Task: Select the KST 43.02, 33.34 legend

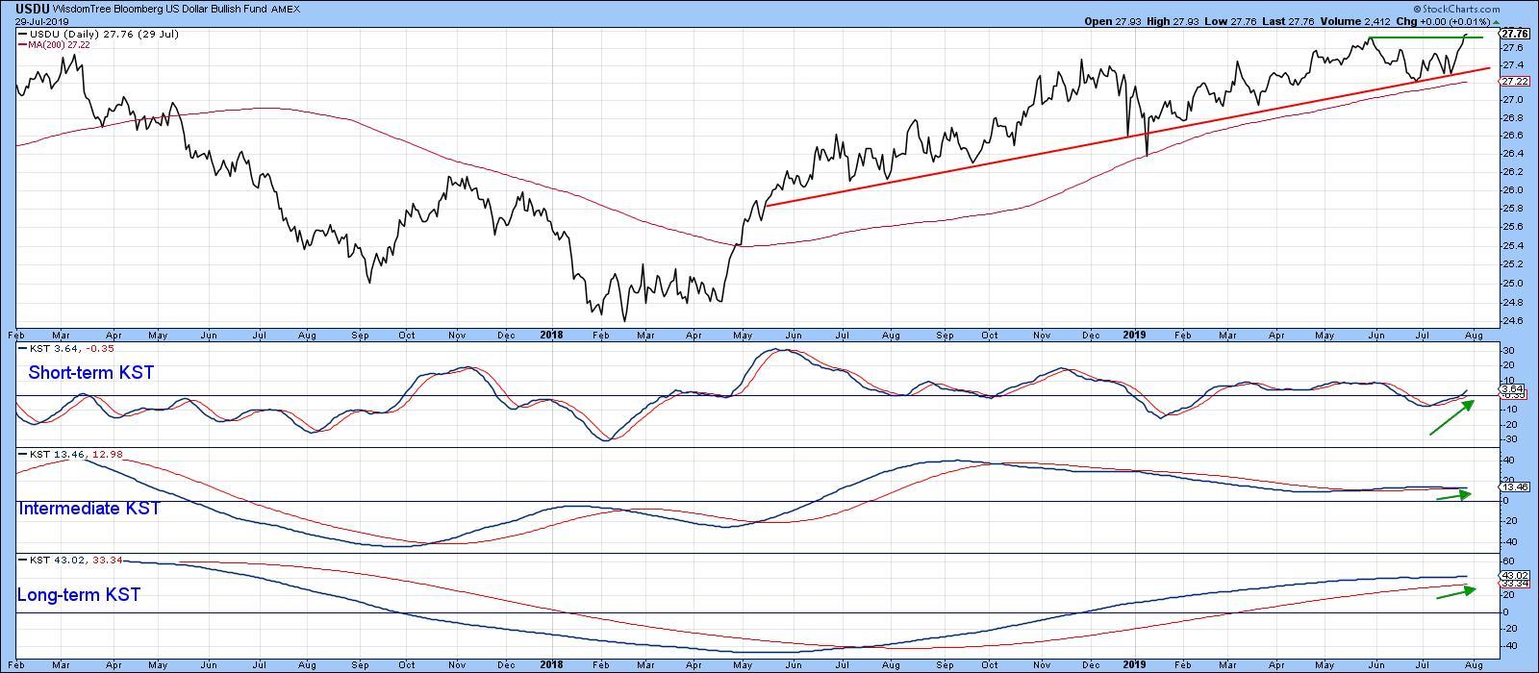Action: (x=69, y=560)
